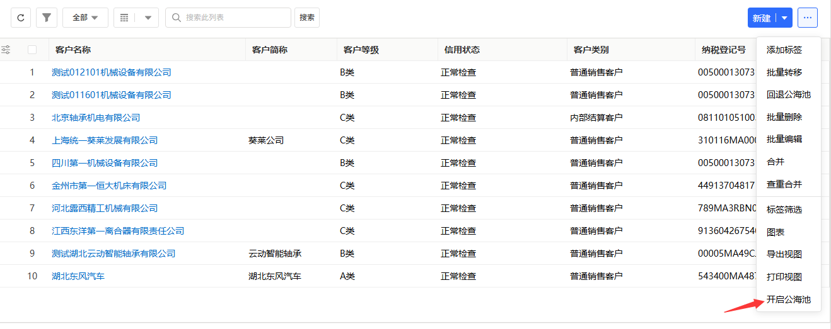Viewport: 831px width, 329px height.
Task: Select 查重合并 menu entry
Action: [x=784, y=184]
